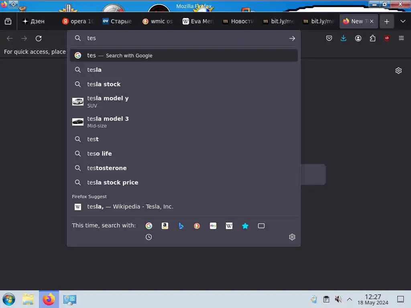Click show desktop button in tray

coord(401,299)
